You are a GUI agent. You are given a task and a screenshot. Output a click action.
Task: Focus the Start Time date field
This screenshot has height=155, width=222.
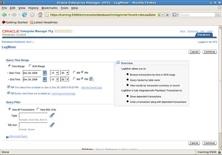32,73
